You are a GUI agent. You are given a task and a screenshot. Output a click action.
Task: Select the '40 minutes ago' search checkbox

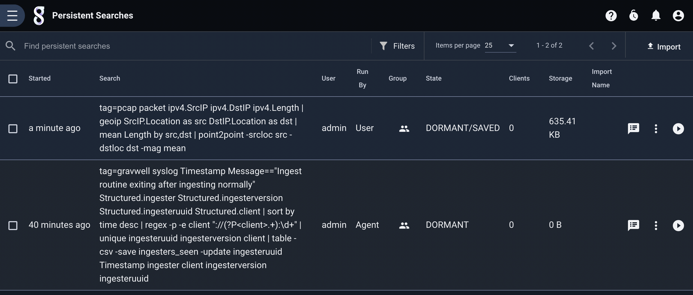13,225
